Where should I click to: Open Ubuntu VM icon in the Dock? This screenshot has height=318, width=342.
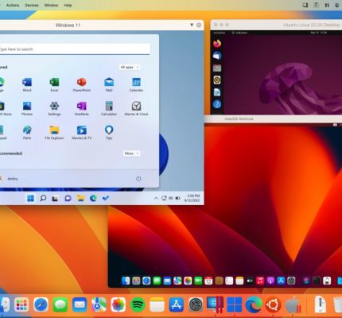point(273,304)
